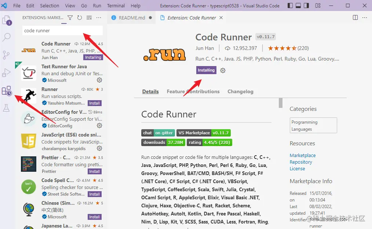Open manage gear beside Installing button
372x229 pixels.
coord(223,70)
